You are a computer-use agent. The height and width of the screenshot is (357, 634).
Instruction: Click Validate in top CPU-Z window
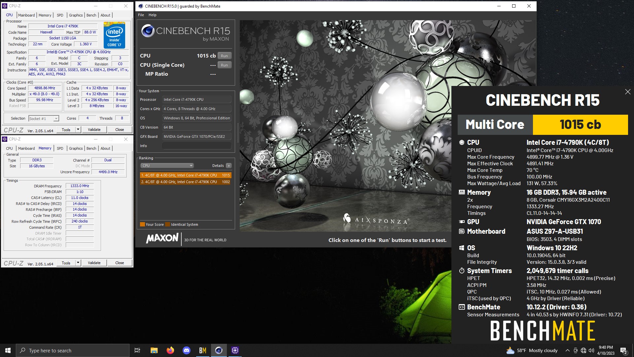tap(94, 130)
